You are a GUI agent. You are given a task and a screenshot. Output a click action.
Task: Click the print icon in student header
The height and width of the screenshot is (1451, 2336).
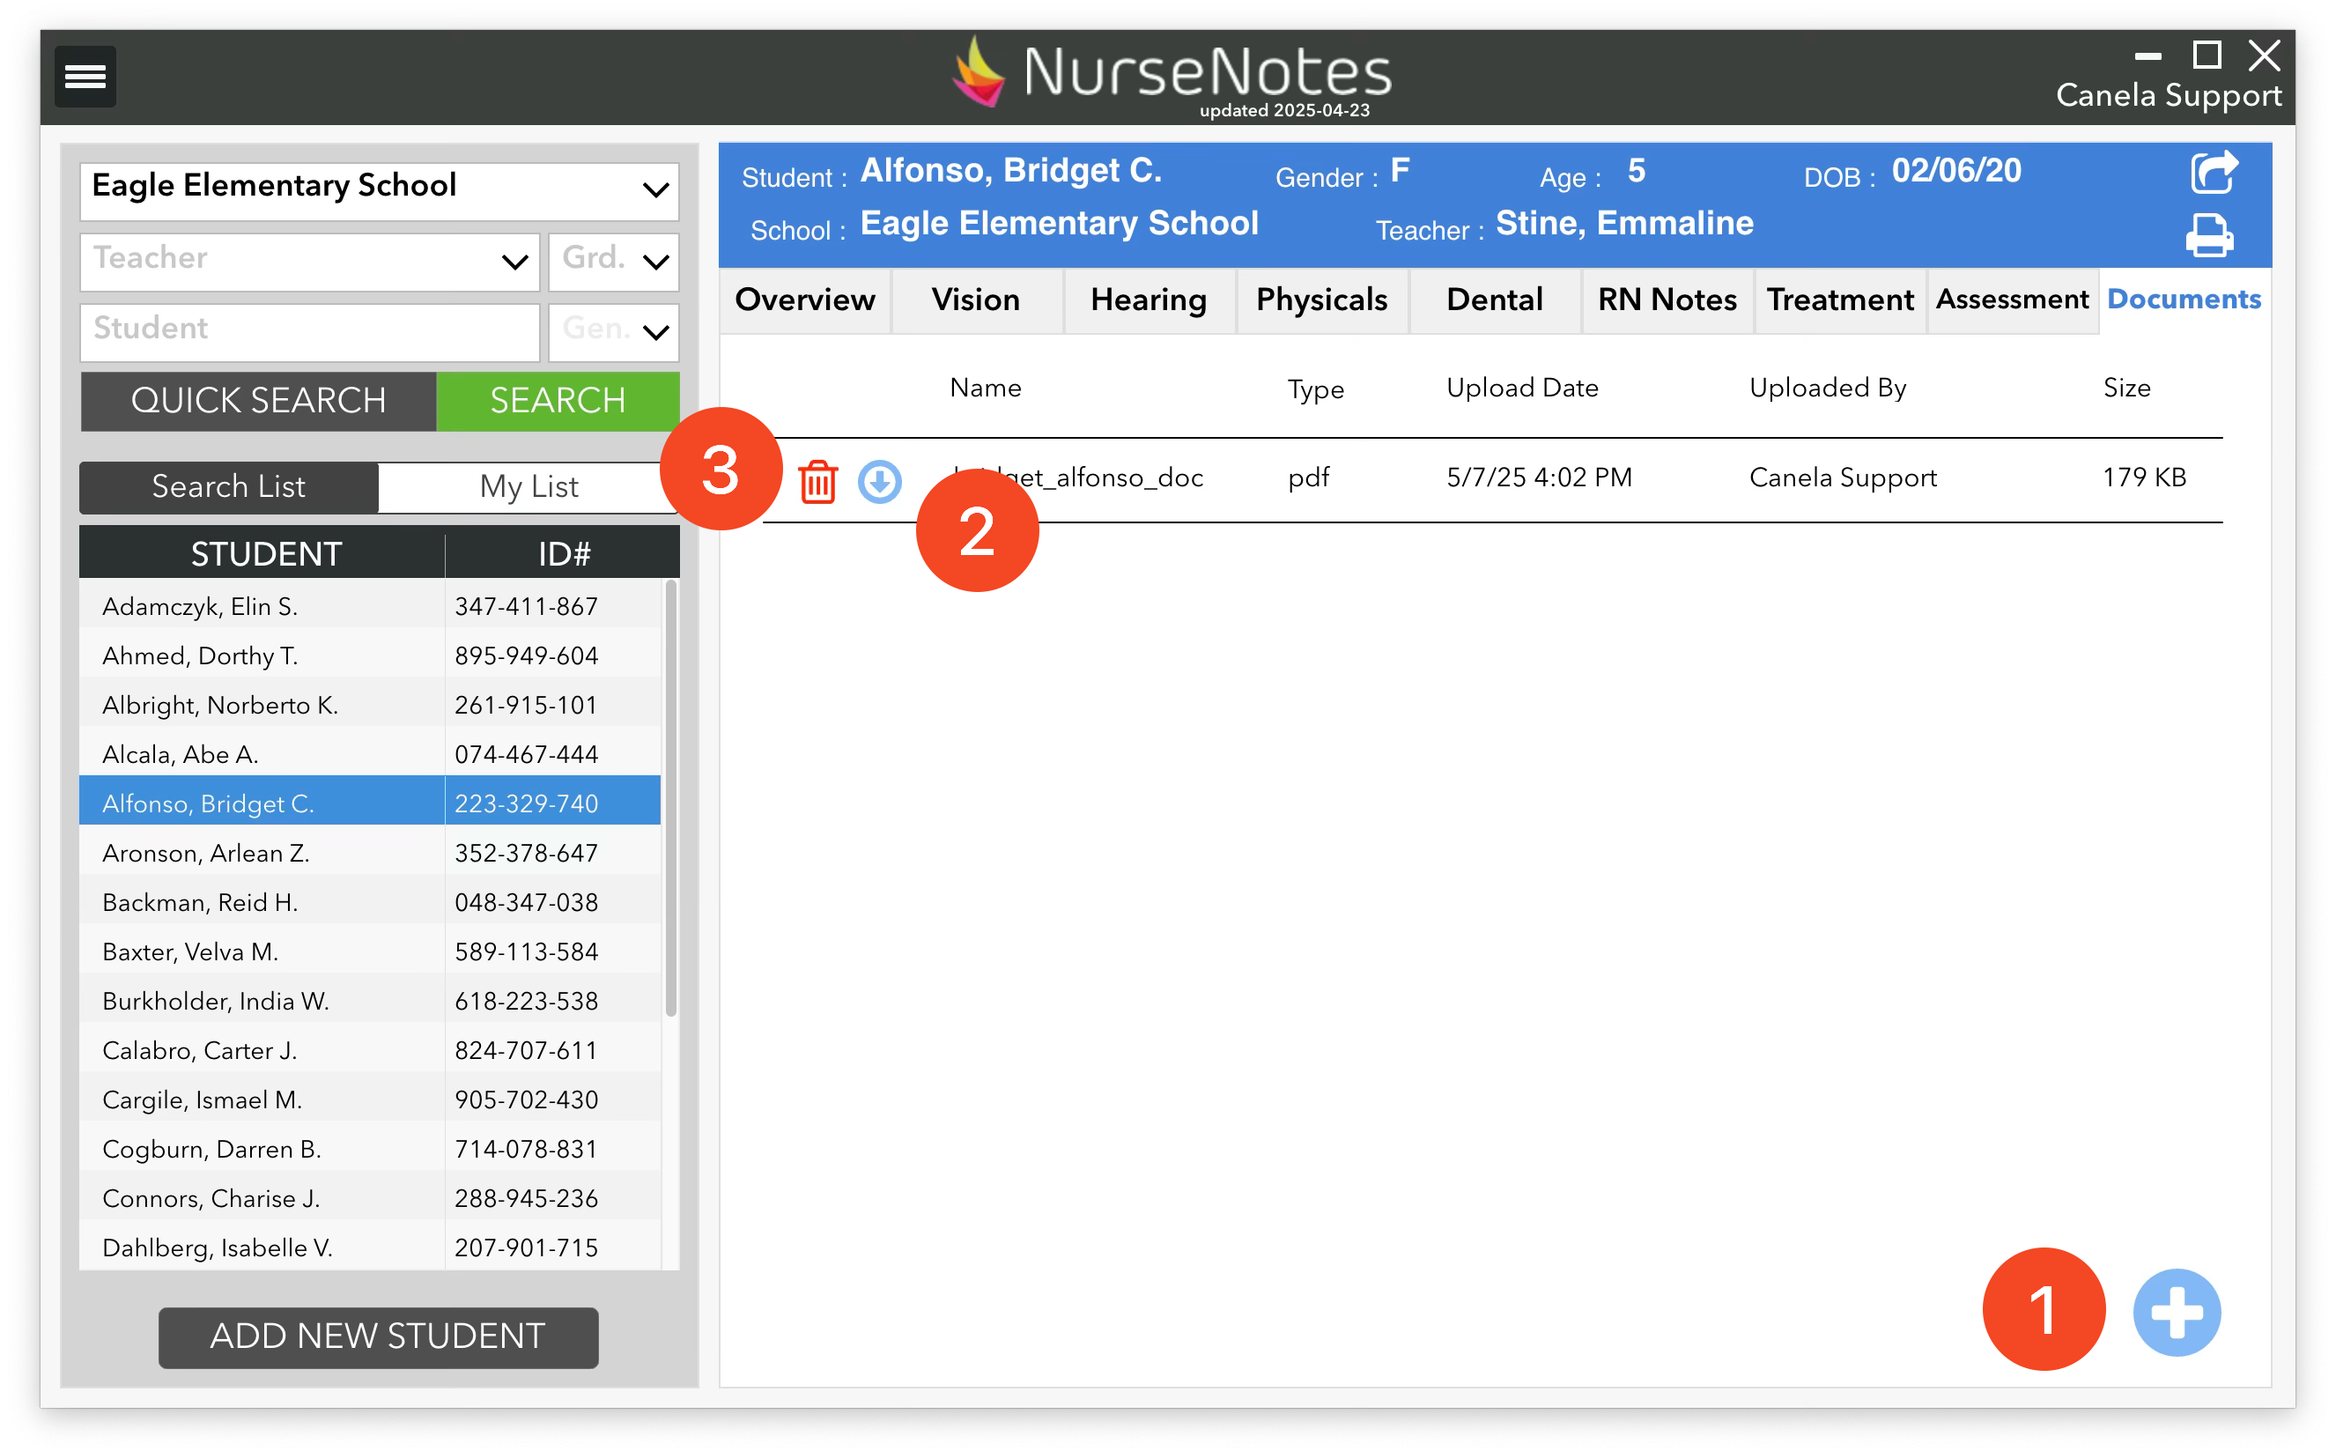tap(2209, 235)
